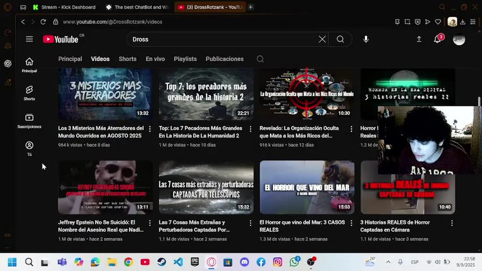Clear the Dross search text

tap(322, 39)
